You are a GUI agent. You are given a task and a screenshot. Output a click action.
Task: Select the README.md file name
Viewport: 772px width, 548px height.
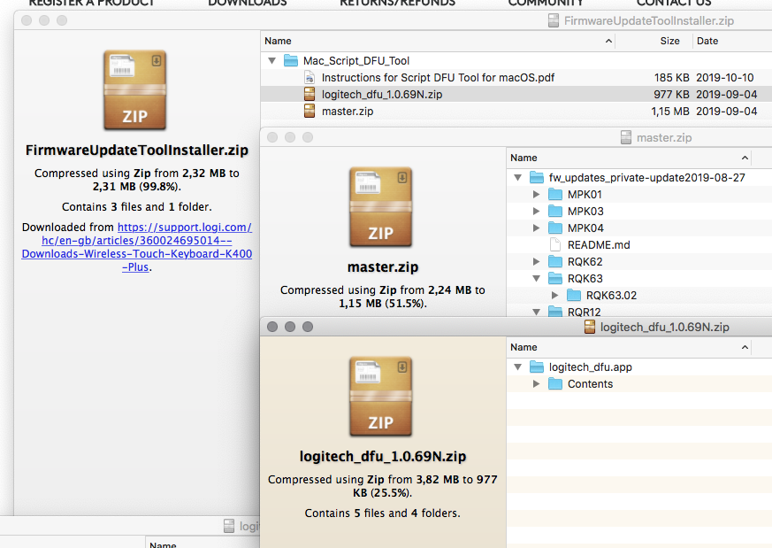599,245
